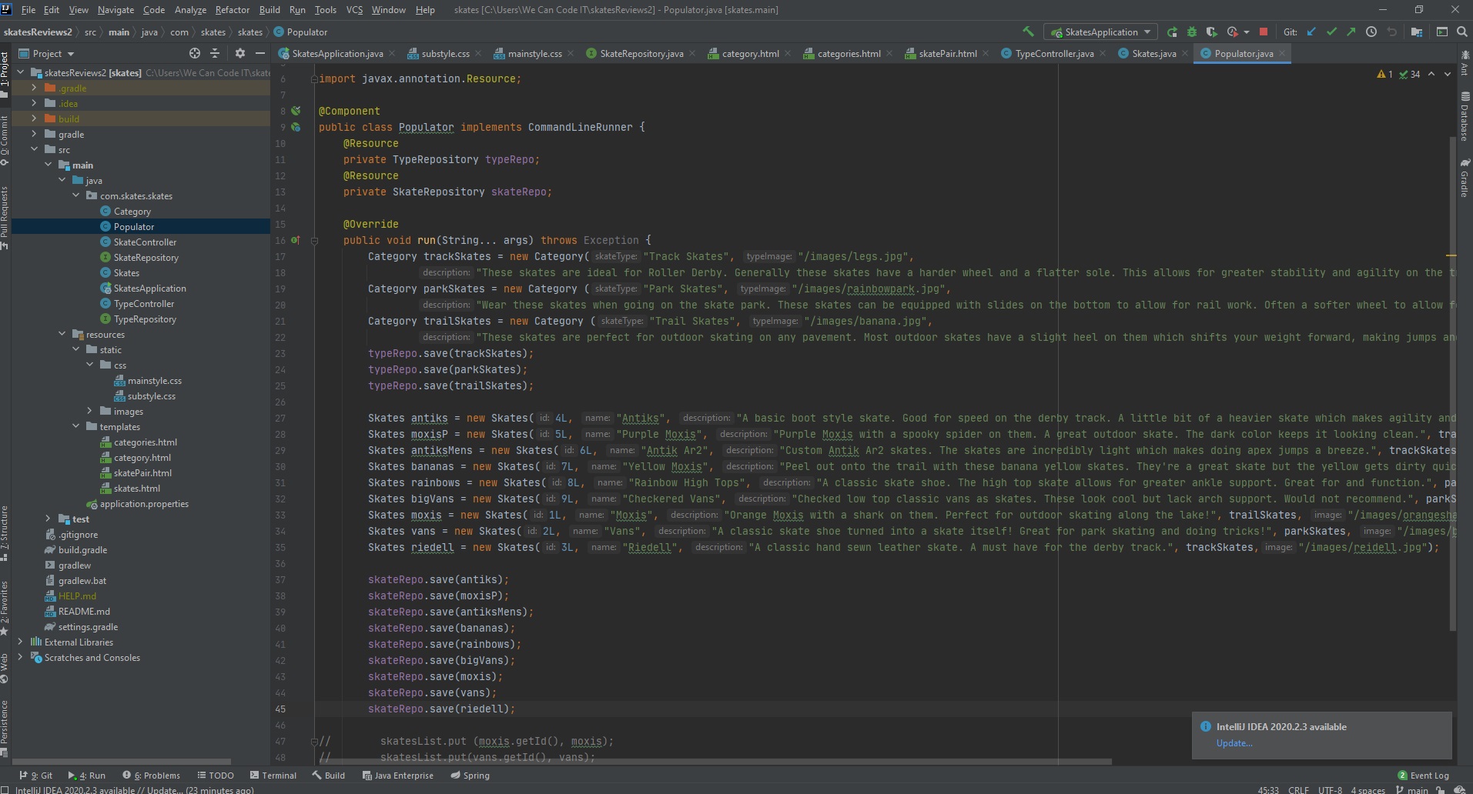Toggle tool window bars button bottom-left

6,789
